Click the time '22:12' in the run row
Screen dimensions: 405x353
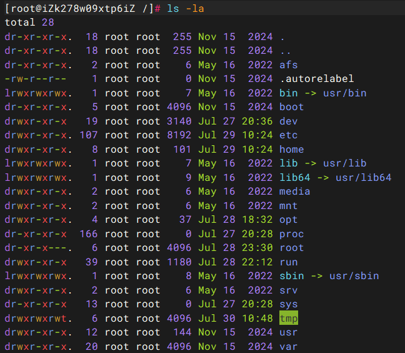coord(257,262)
